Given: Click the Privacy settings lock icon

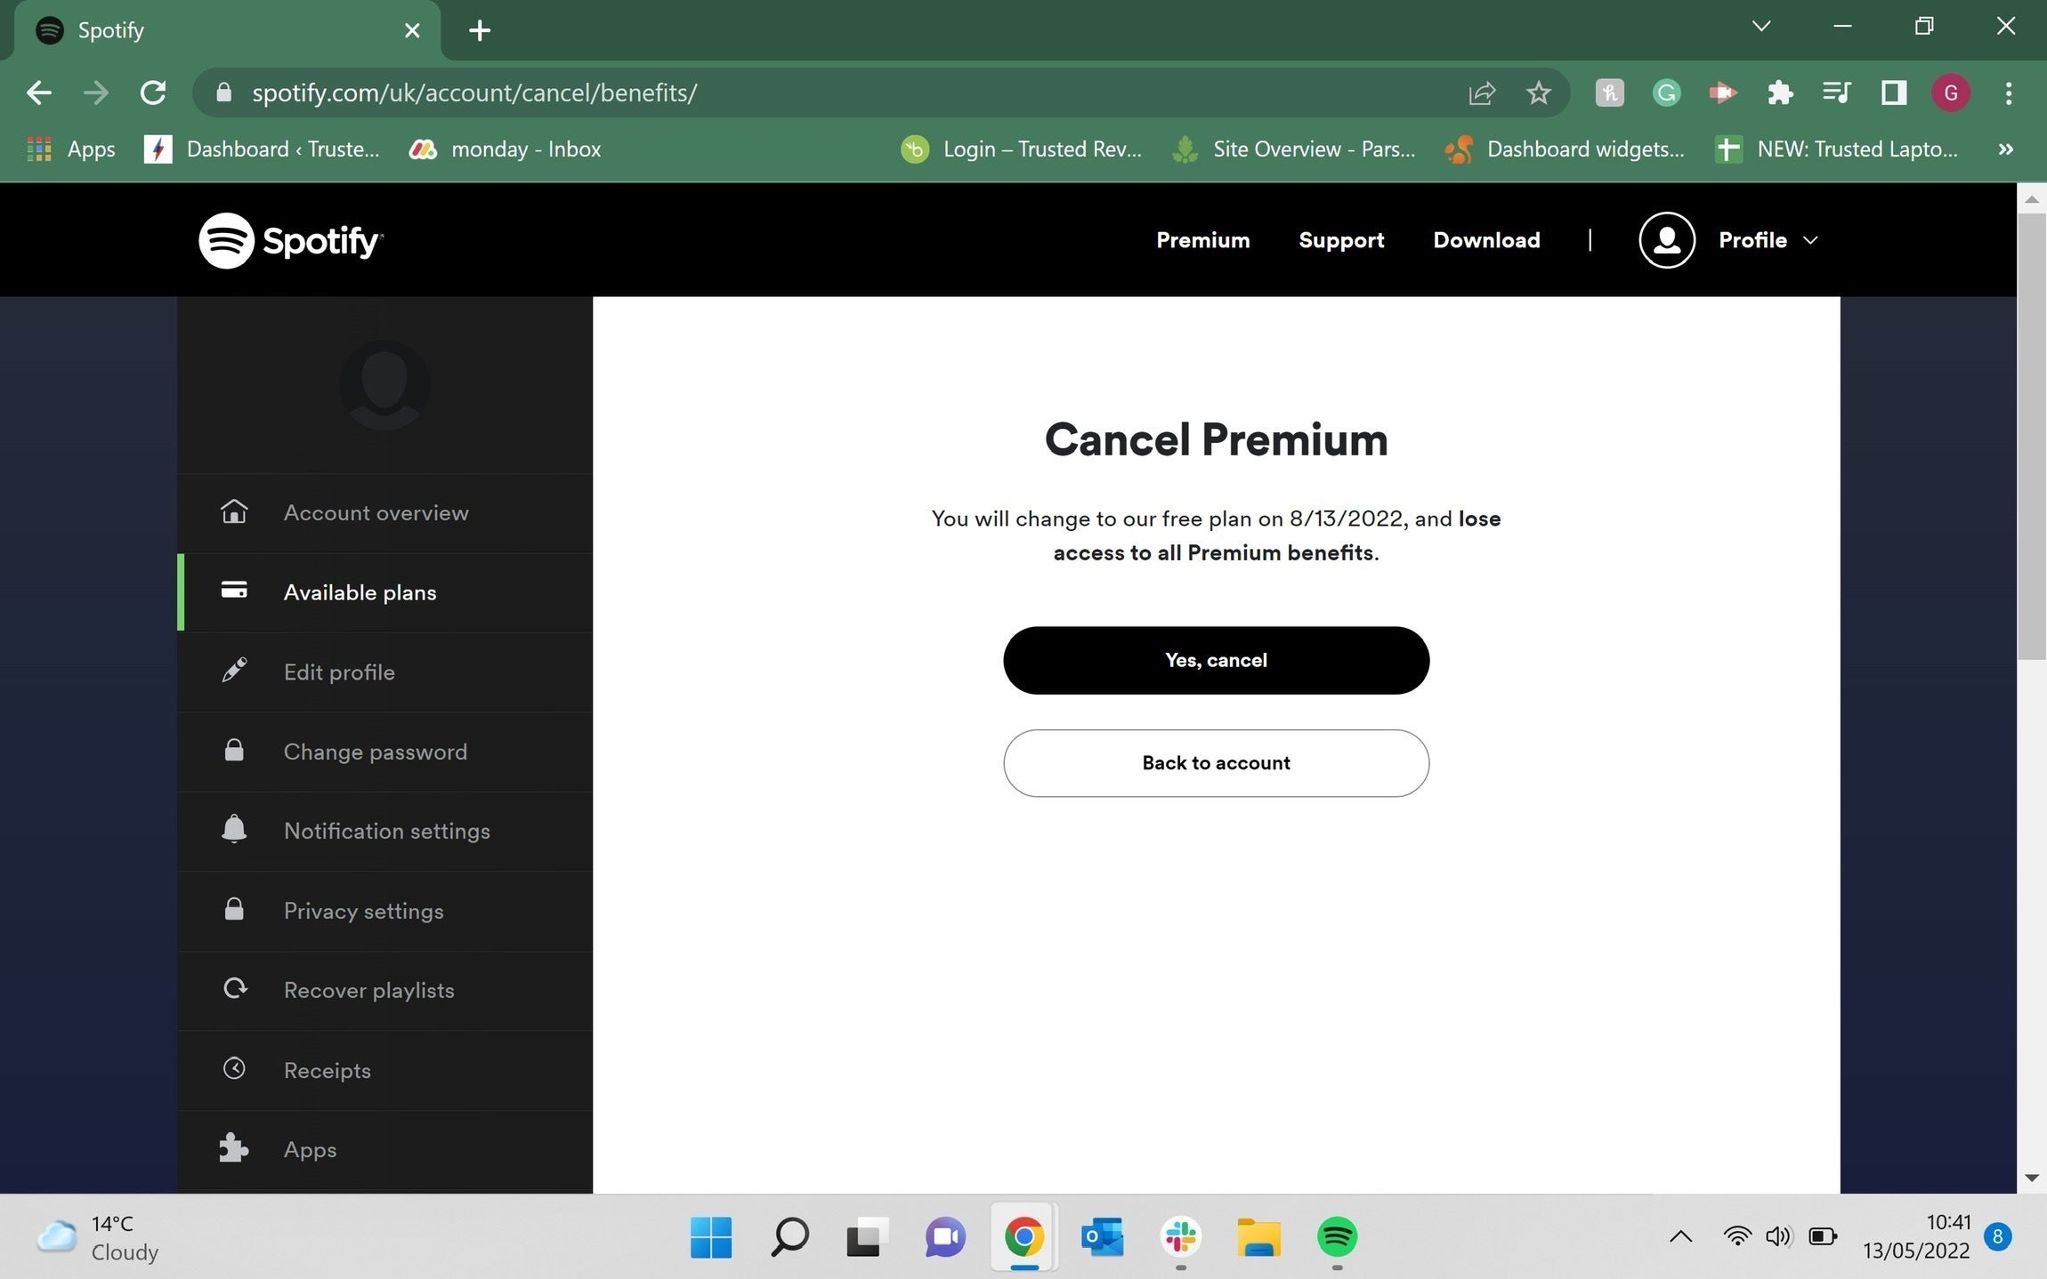Looking at the screenshot, I should coord(234,909).
